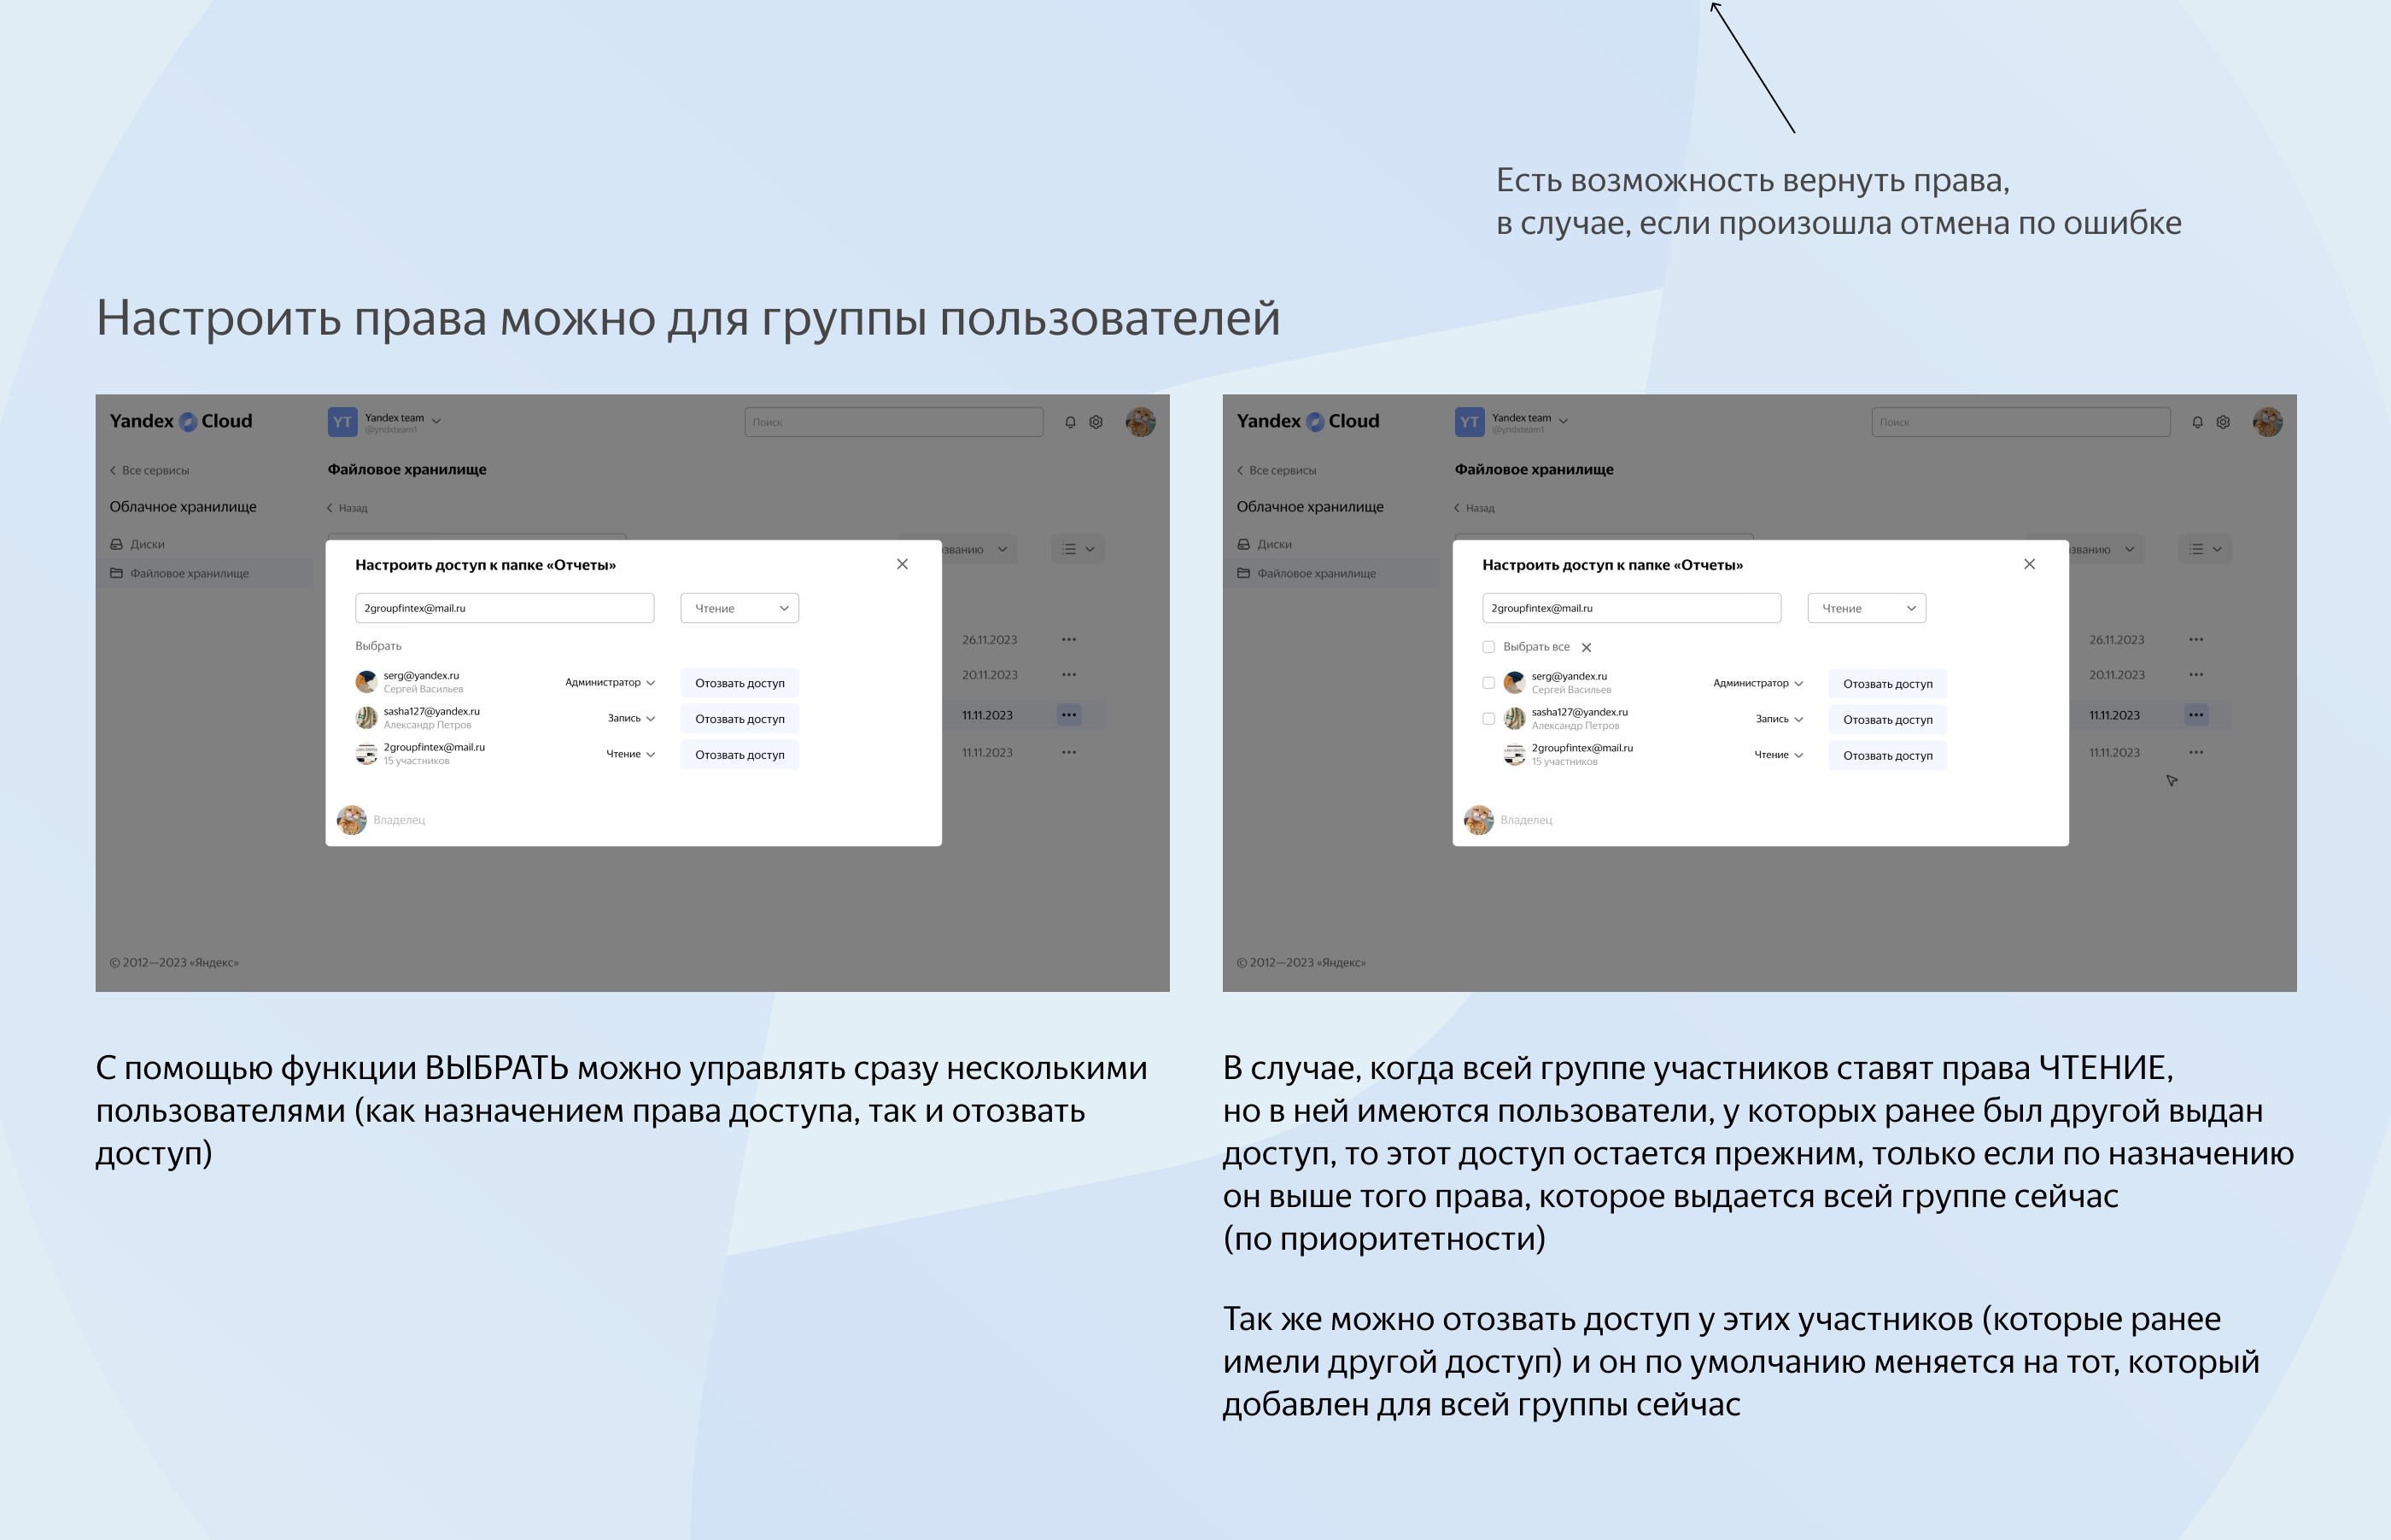Click the "Выбрать" link in the left dialog
2391x1540 pixels.
pos(378,646)
